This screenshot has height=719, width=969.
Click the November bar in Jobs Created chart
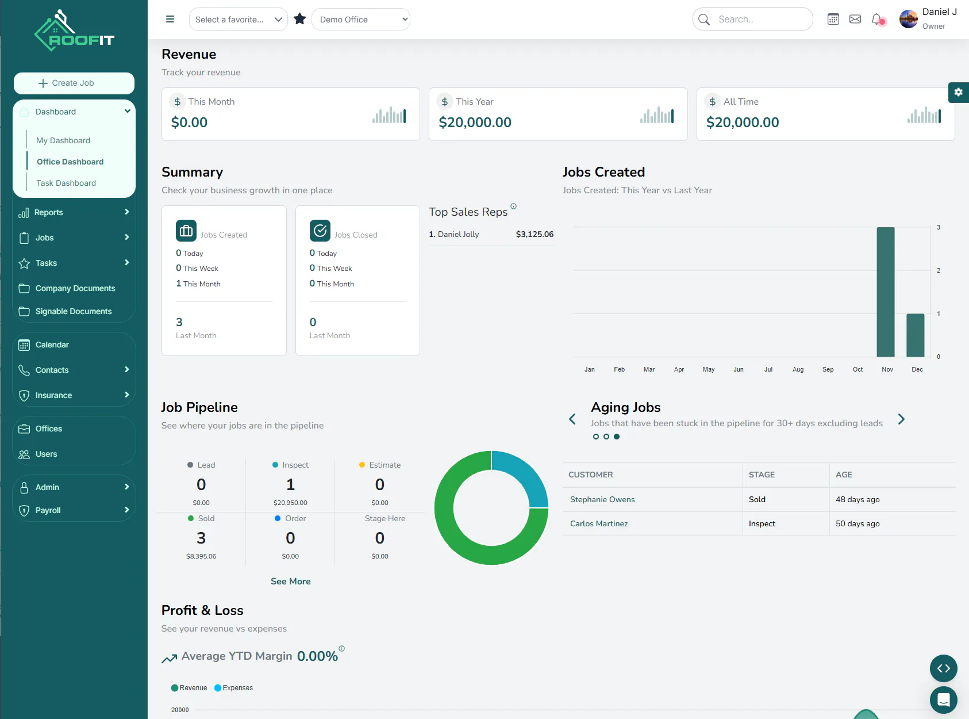pyautogui.click(x=886, y=292)
